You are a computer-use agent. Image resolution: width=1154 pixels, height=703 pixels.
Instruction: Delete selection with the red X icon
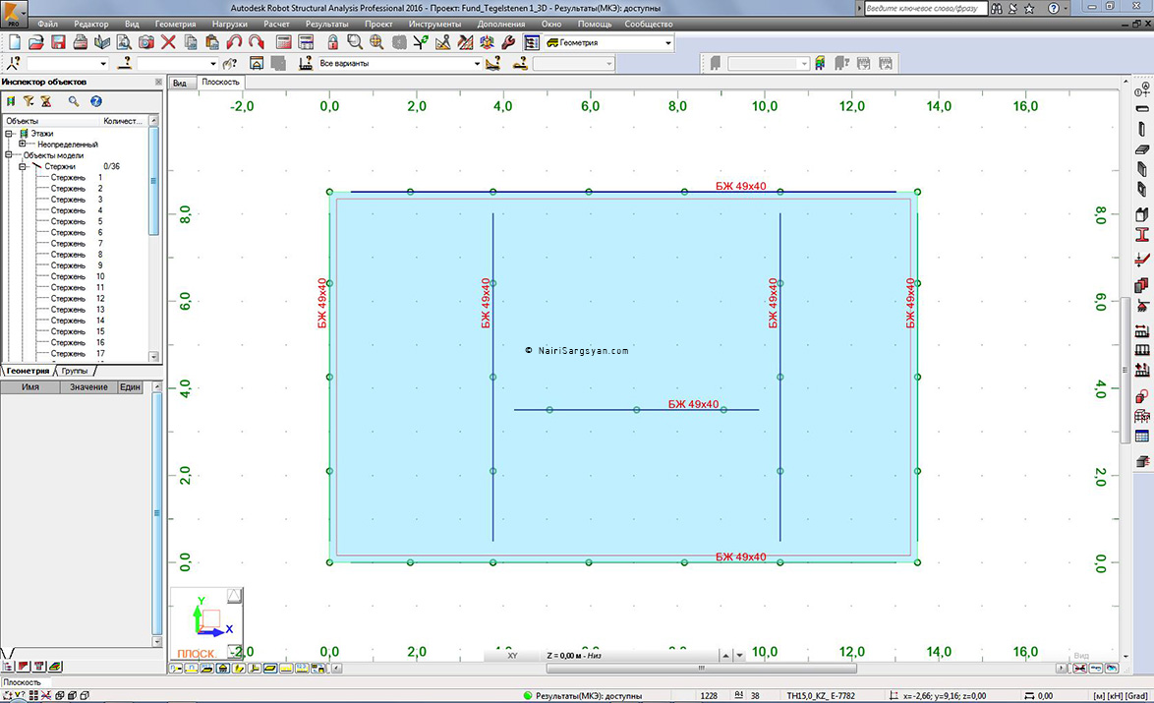coord(168,42)
